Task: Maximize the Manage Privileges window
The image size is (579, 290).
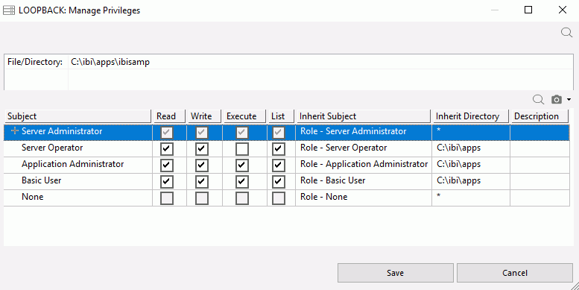Action: point(528,10)
